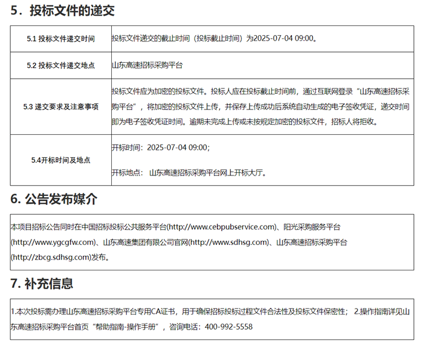This screenshot has height=346, width=423.
Task: Click the text '山东高速集团有限公司官网'
Action: point(146,243)
